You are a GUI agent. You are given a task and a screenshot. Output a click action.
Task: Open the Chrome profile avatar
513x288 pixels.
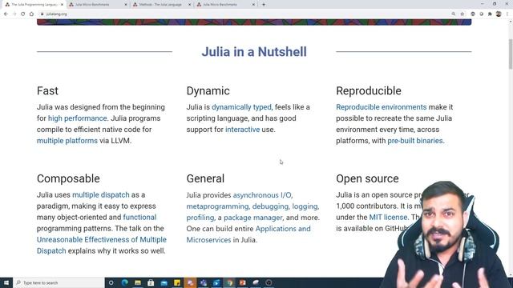click(x=499, y=14)
